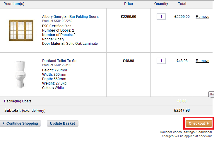Click the folding doors product thumbnail
Viewport: 214px width, 141px height.
tap(21, 30)
